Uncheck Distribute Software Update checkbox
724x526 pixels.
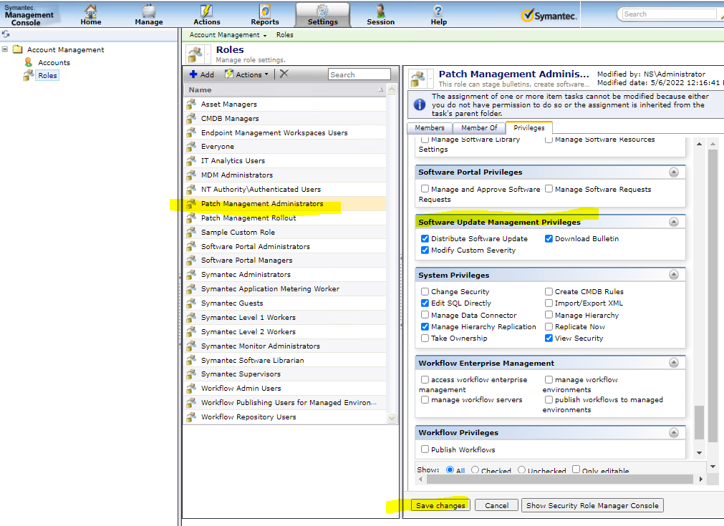(425, 239)
